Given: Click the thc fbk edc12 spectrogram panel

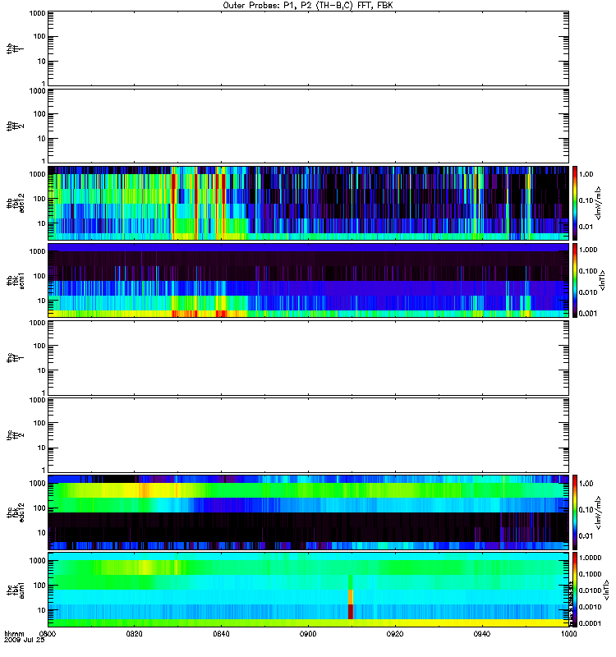Looking at the screenshot, I should coord(309,512).
